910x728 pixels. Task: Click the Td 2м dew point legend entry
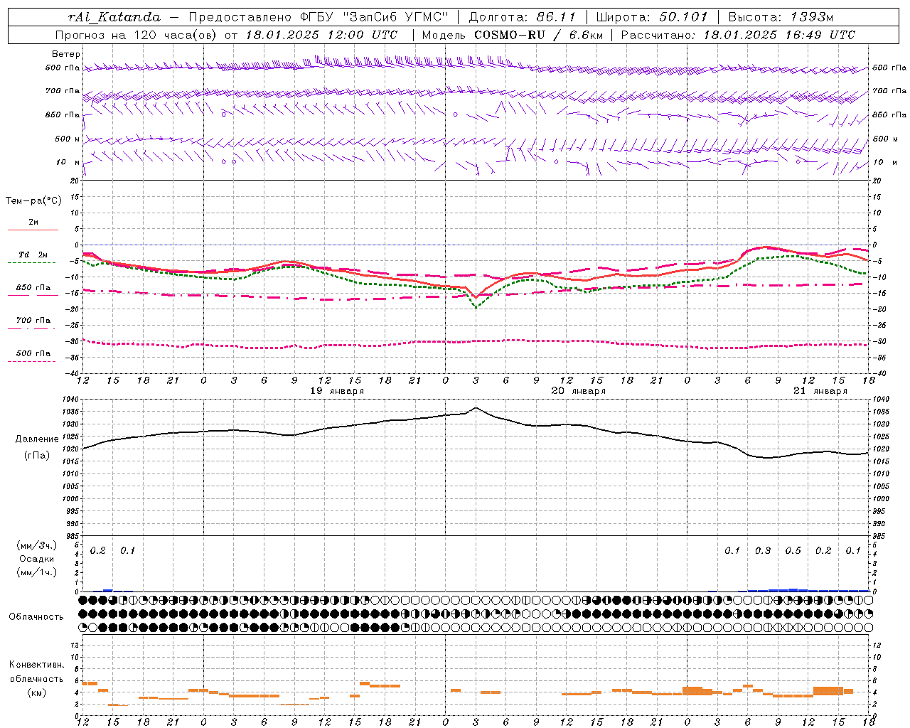click(33, 255)
